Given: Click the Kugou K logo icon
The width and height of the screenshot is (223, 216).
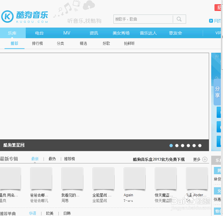Looking at the screenshot, I should 7,17.
